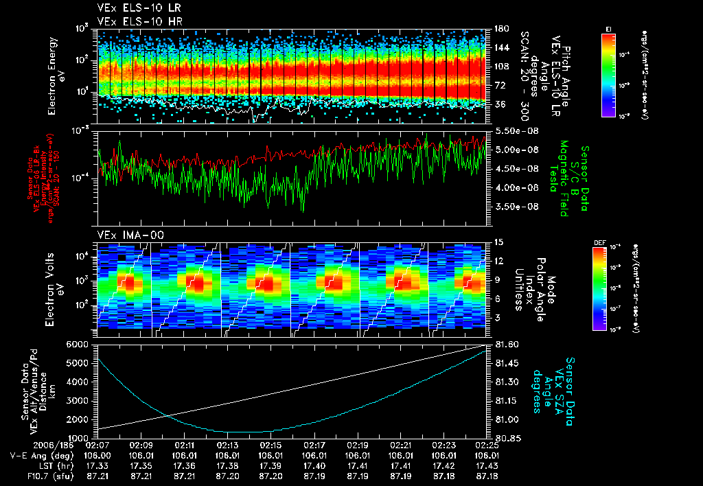Click the '02:17' time tick label
This screenshot has width=703, height=486.
314,445
